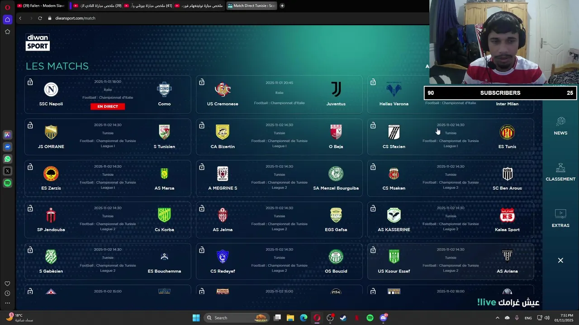Open the CS Redeyef vs OS Bouzid match
The image size is (579, 325).
click(279, 261)
